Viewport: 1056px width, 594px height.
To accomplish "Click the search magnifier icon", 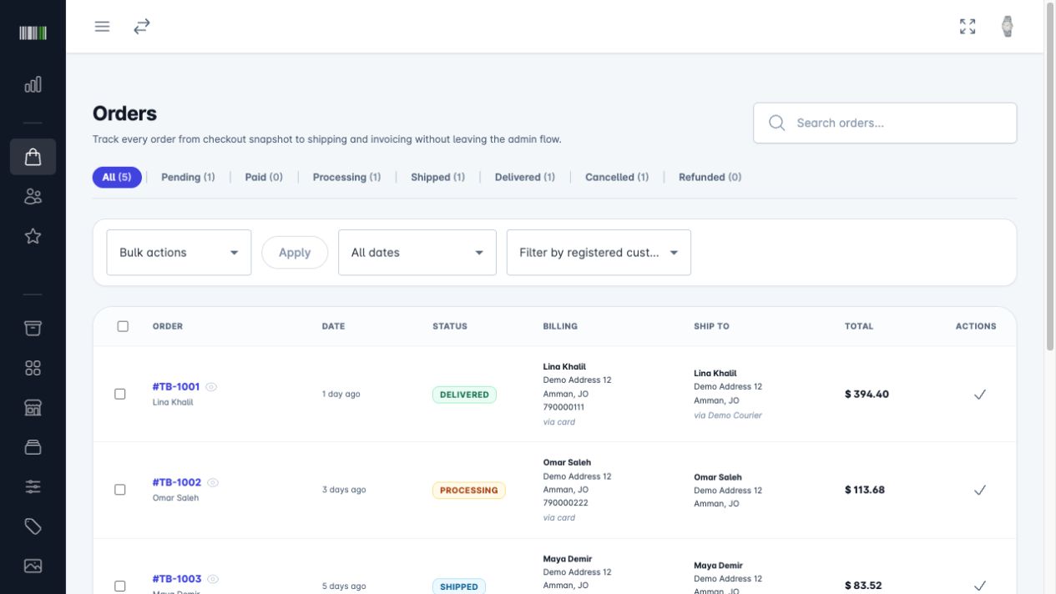I will [x=776, y=123].
